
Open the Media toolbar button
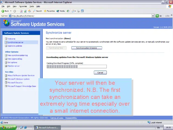(61, 11)
